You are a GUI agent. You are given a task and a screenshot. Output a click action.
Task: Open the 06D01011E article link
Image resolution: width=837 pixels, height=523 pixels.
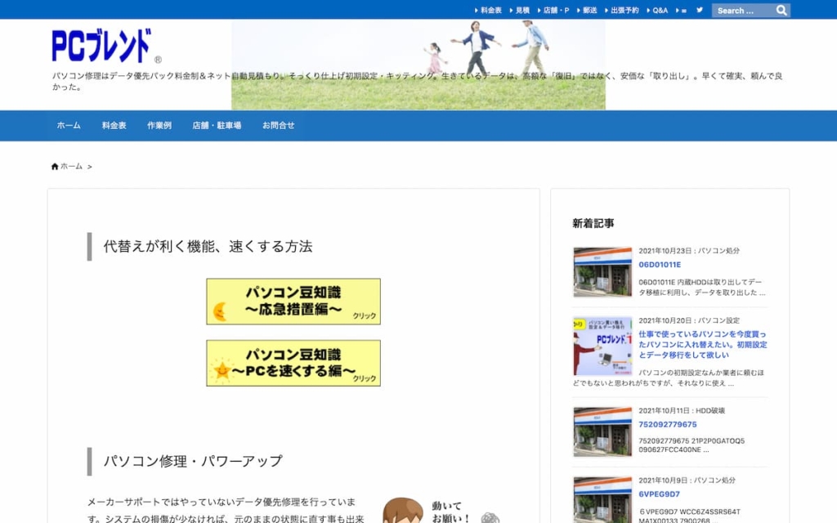[x=661, y=265]
